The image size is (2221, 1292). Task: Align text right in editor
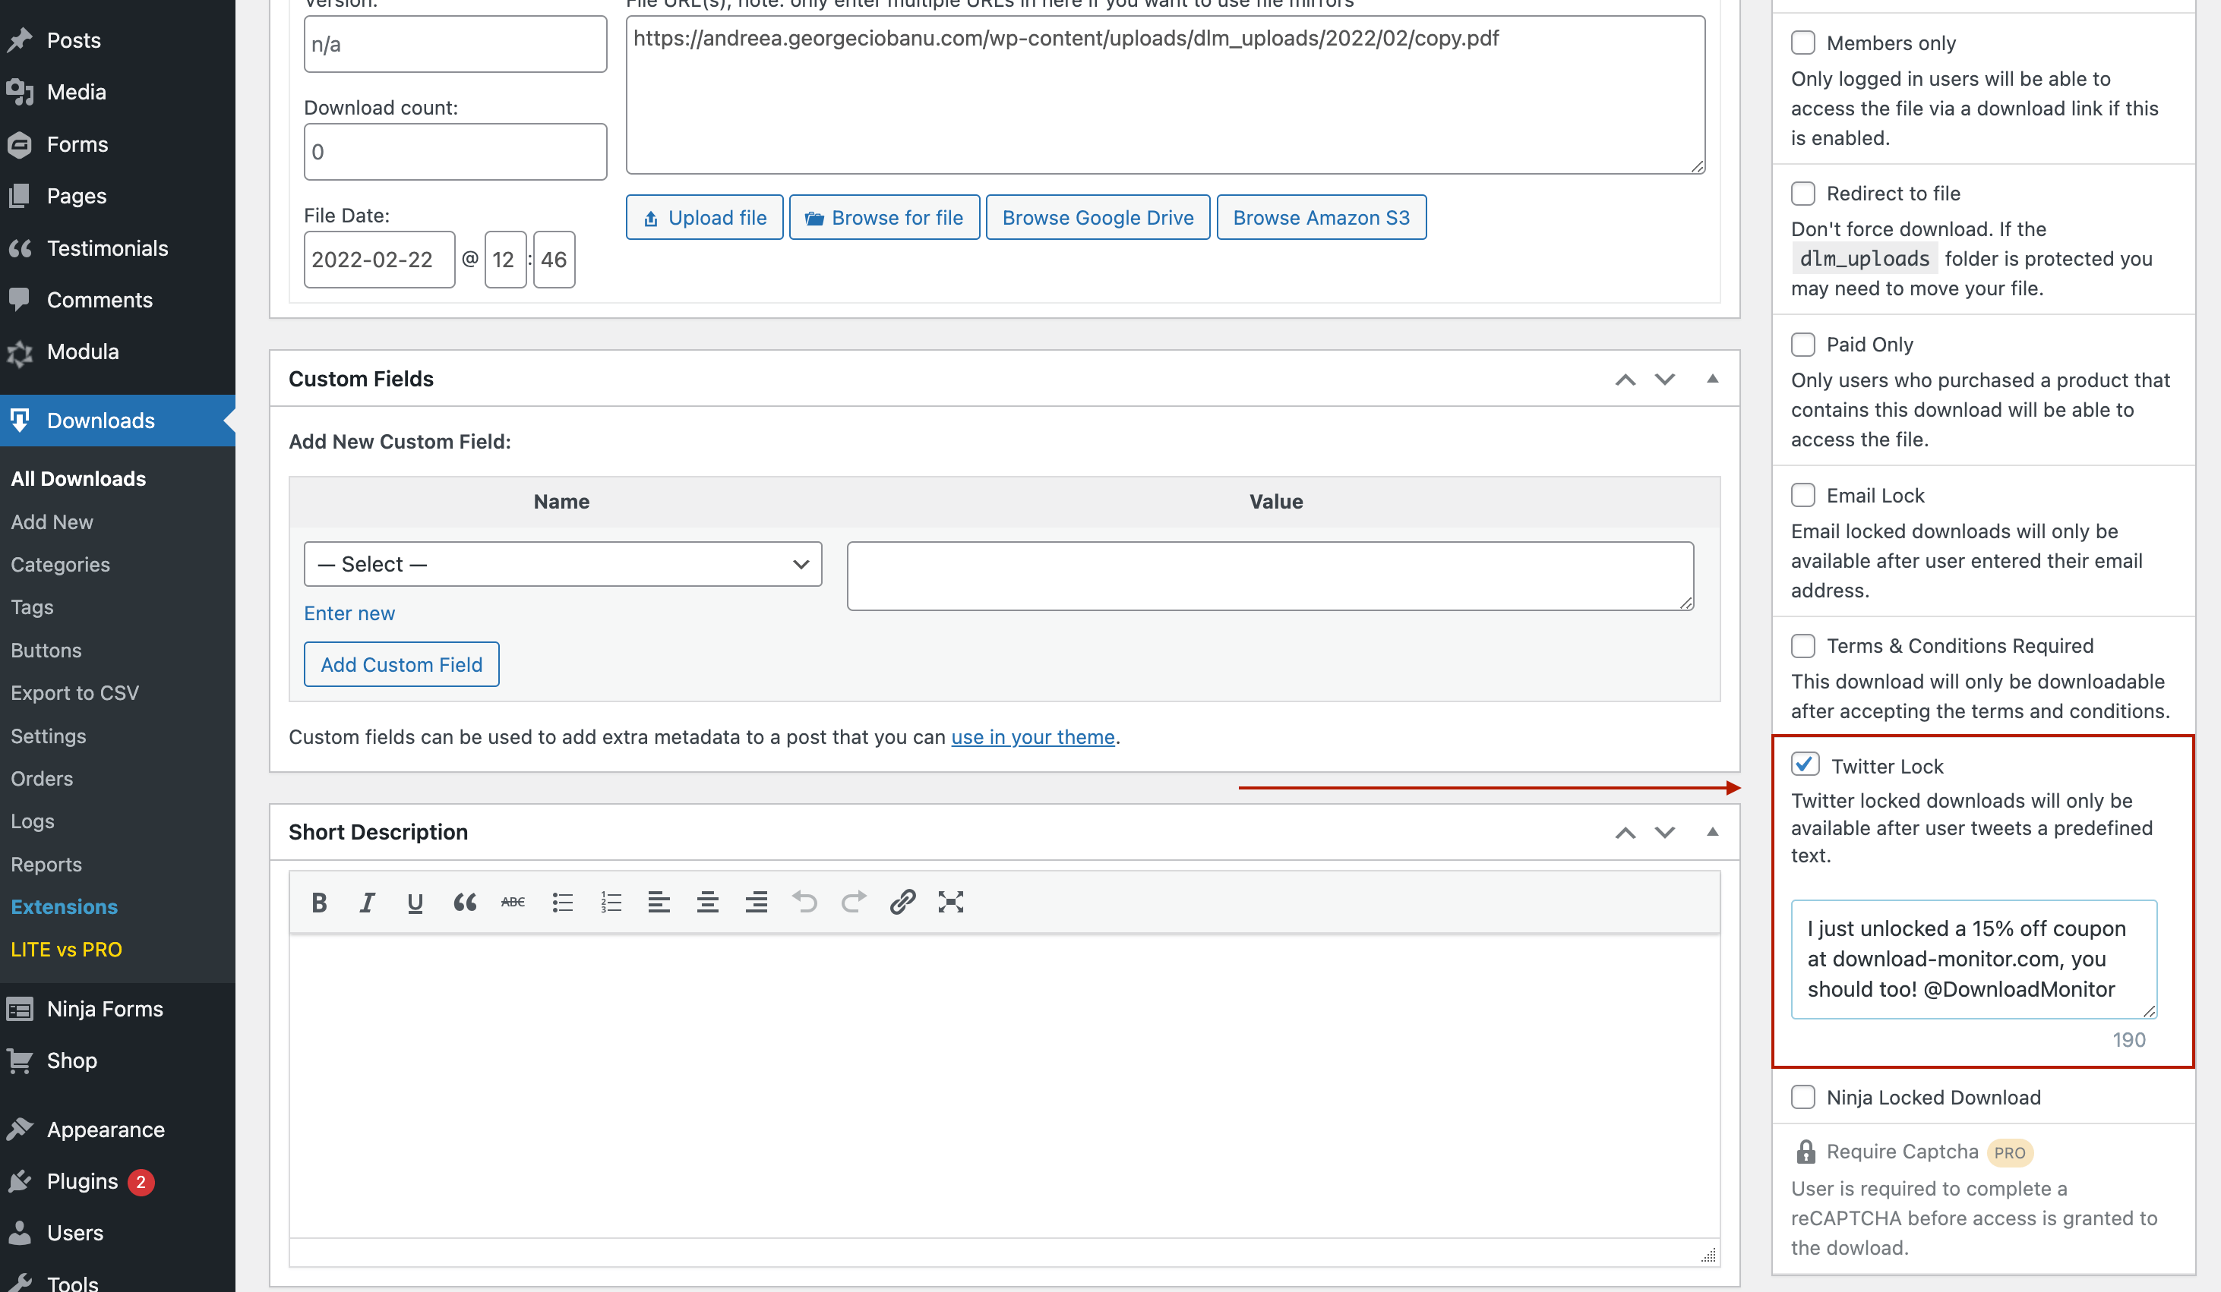point(757,902)
